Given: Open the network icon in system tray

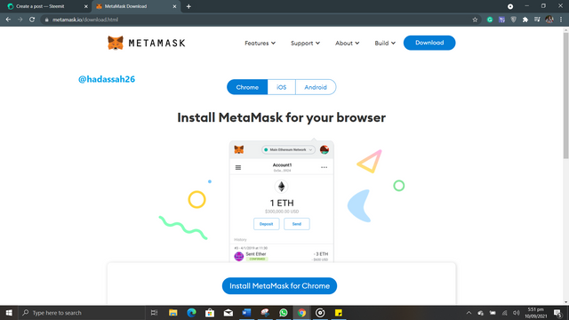Looking at the screenshot, I should coord(504,313).
